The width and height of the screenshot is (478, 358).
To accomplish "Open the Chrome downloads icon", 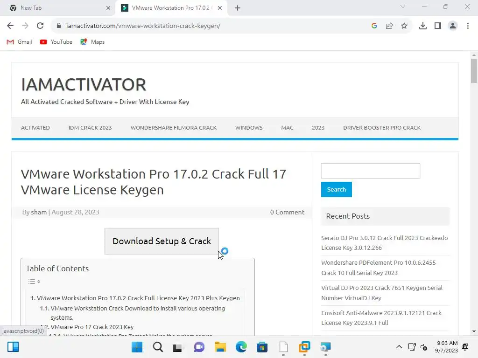I will pyautogui.click(x=423, y=26).
